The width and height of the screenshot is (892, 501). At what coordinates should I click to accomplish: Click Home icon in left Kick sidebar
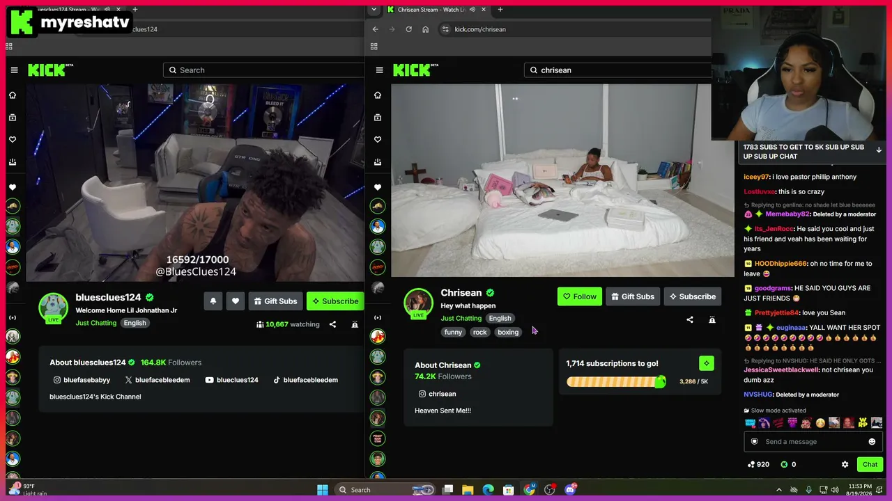click(13, 95)
